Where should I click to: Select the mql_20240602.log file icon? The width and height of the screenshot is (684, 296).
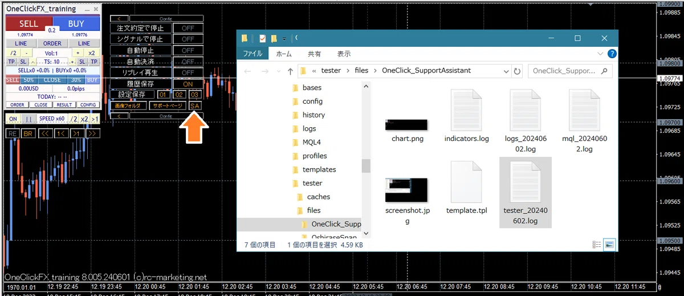click(585, 109)
